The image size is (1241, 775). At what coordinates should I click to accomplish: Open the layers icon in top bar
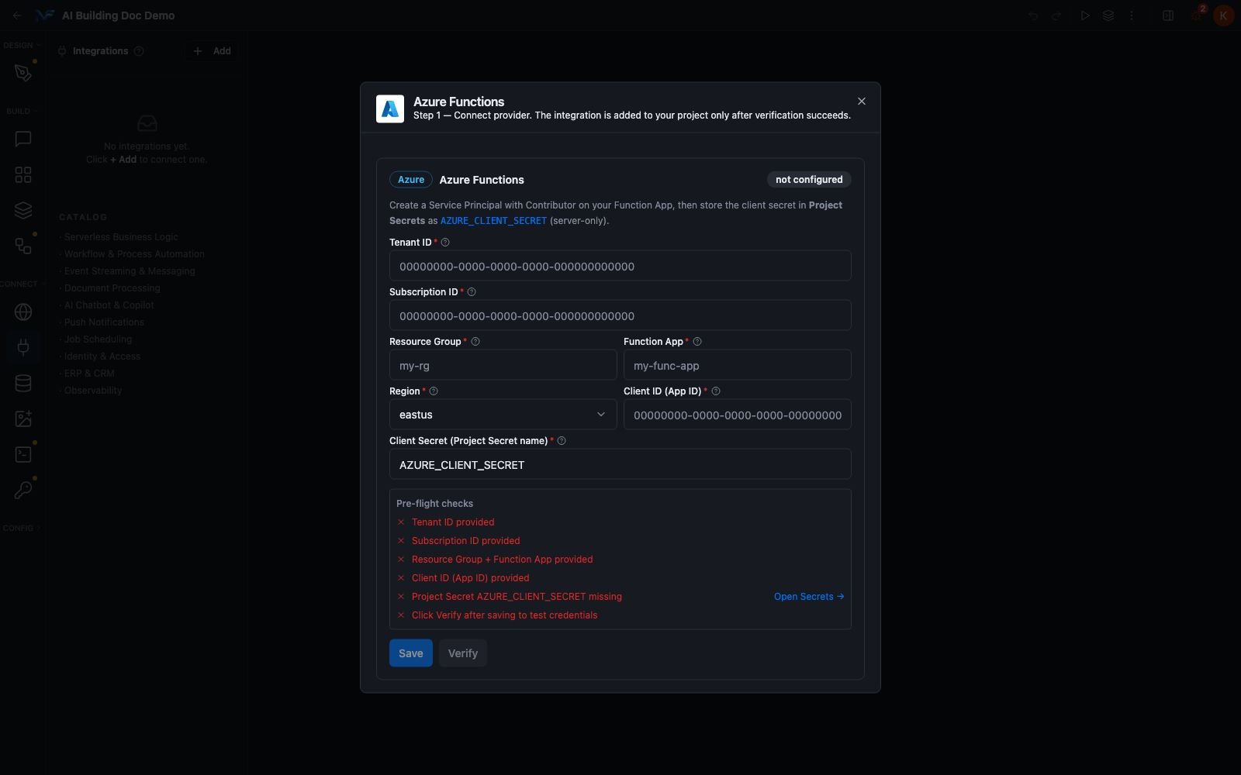(1108, 15)
